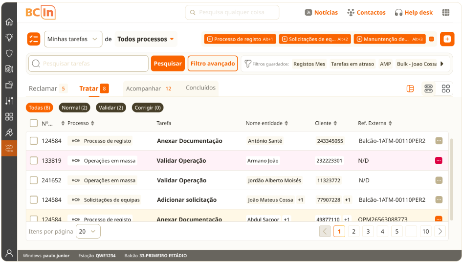
Task: Switch to list rows view icon
Action: coord(428,88)
